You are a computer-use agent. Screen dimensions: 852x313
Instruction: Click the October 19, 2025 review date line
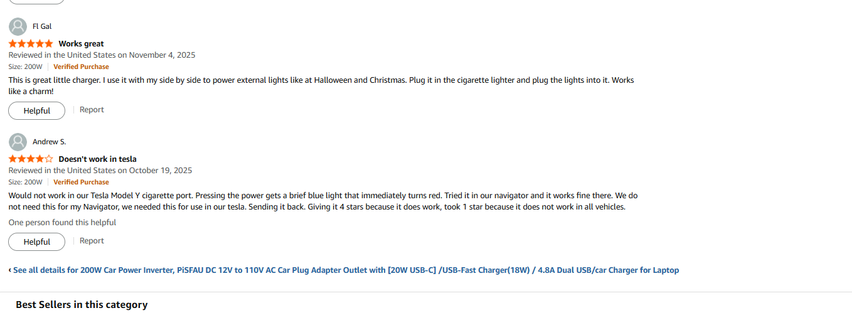pyautogui.click(x=100, y=171)
